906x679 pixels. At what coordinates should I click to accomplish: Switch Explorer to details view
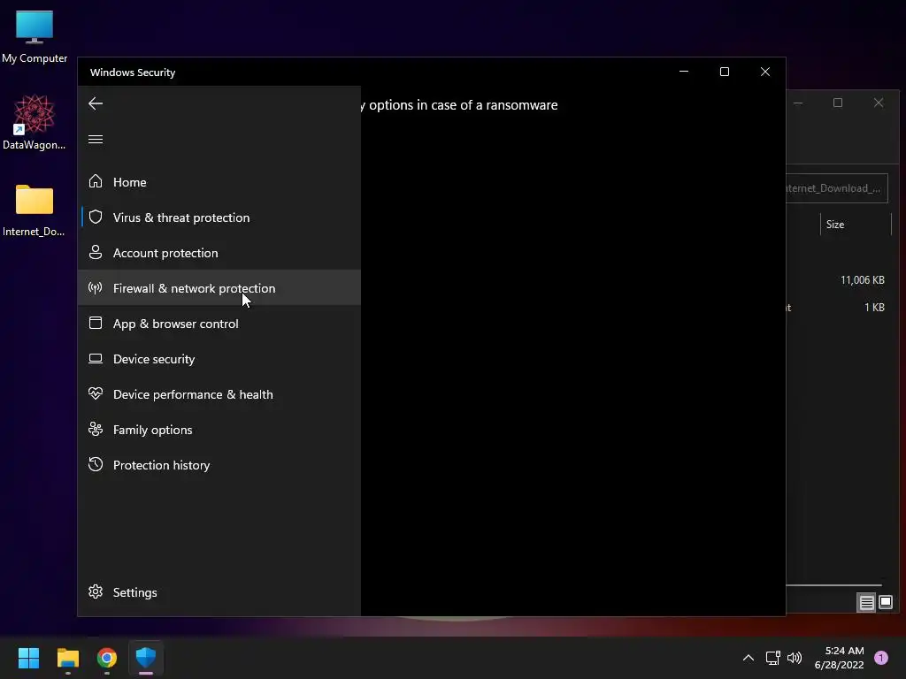(866, 603)
